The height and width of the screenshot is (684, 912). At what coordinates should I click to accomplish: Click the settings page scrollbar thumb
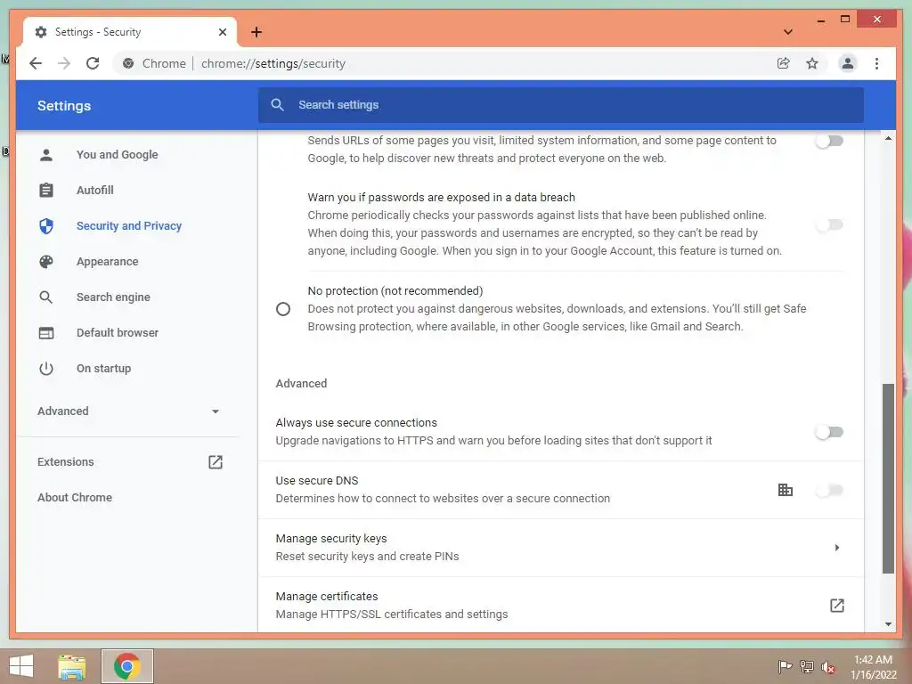(888, 478)
